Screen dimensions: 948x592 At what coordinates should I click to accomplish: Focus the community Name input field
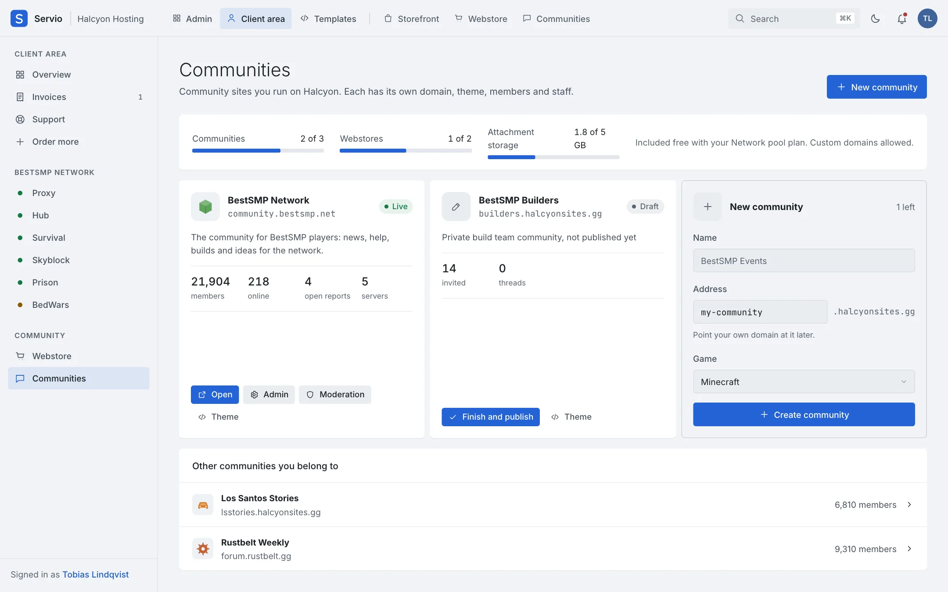click(x=804, y=260)
